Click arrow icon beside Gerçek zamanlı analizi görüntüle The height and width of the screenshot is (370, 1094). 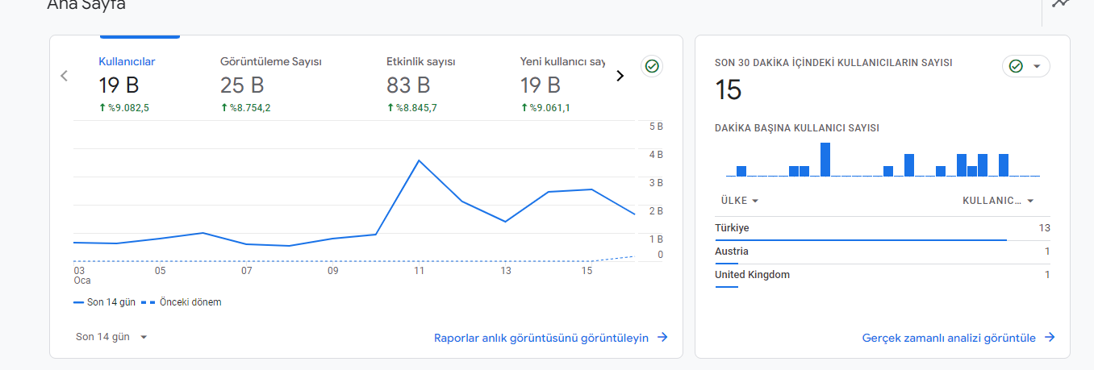[x=1050, y=338]
